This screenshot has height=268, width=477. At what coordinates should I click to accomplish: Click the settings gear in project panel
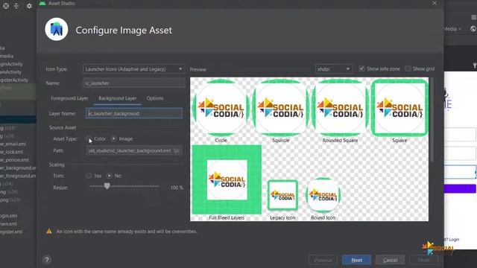point(29,6)
